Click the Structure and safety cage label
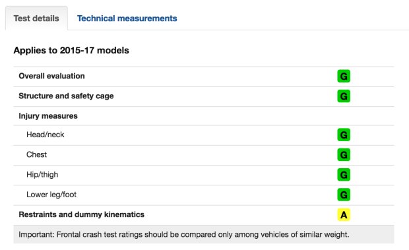Image resolution: width=409 pixels, height=250 pixels. tap(66, 96)
